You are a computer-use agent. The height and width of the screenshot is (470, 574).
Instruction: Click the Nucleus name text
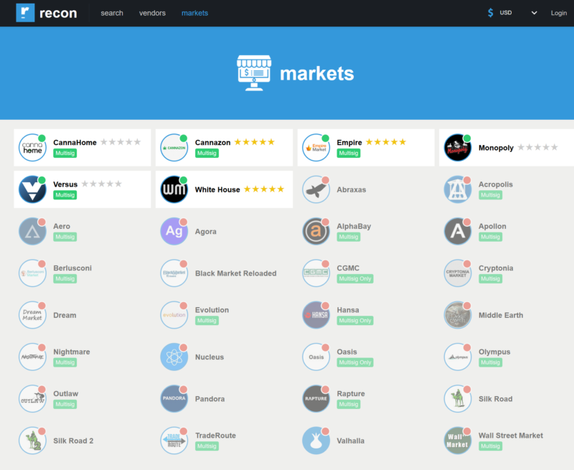point(210,357)
